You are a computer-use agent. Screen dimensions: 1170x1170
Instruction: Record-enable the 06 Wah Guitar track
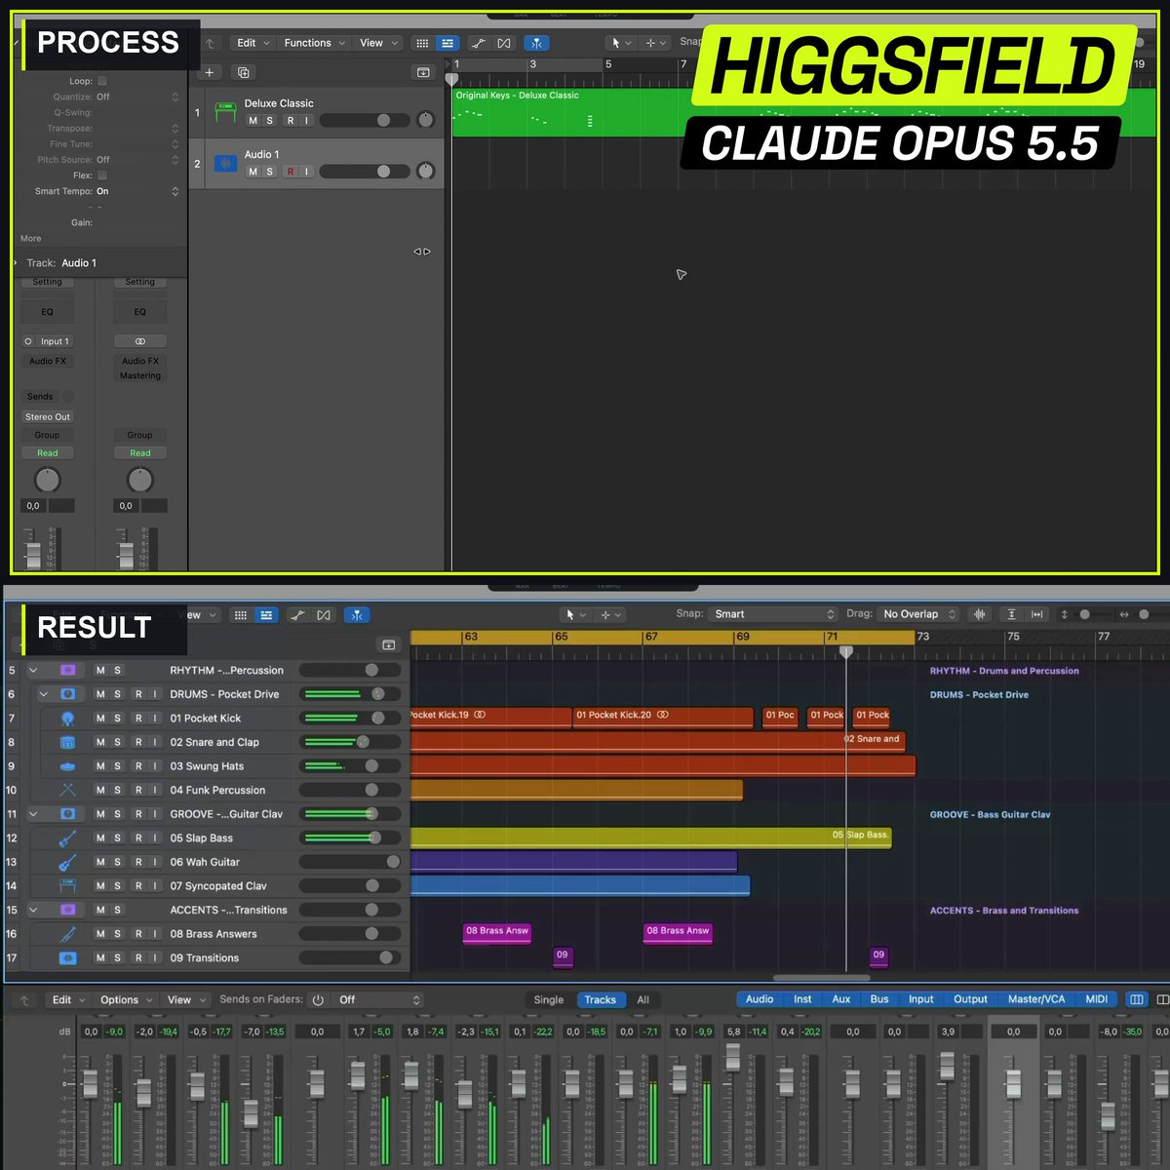tap(137, 862)
